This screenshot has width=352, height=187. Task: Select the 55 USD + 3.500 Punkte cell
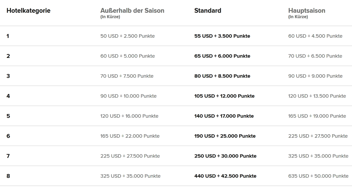coord(222,36)
